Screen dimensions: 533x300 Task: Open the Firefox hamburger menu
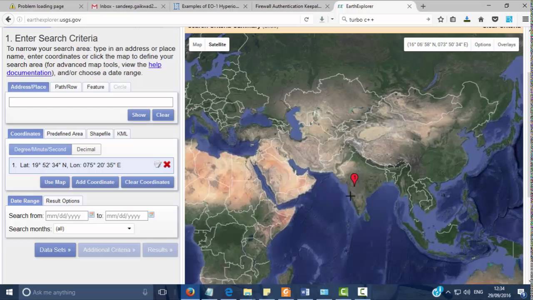526,19
